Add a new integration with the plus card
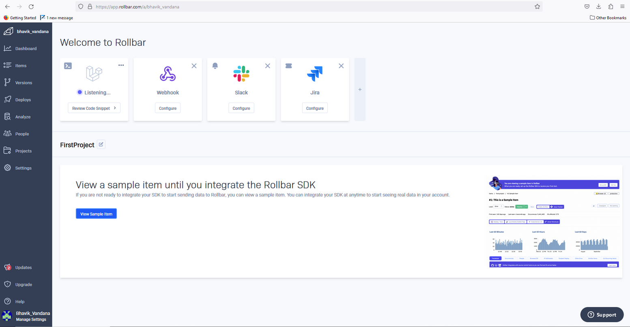 360,90
